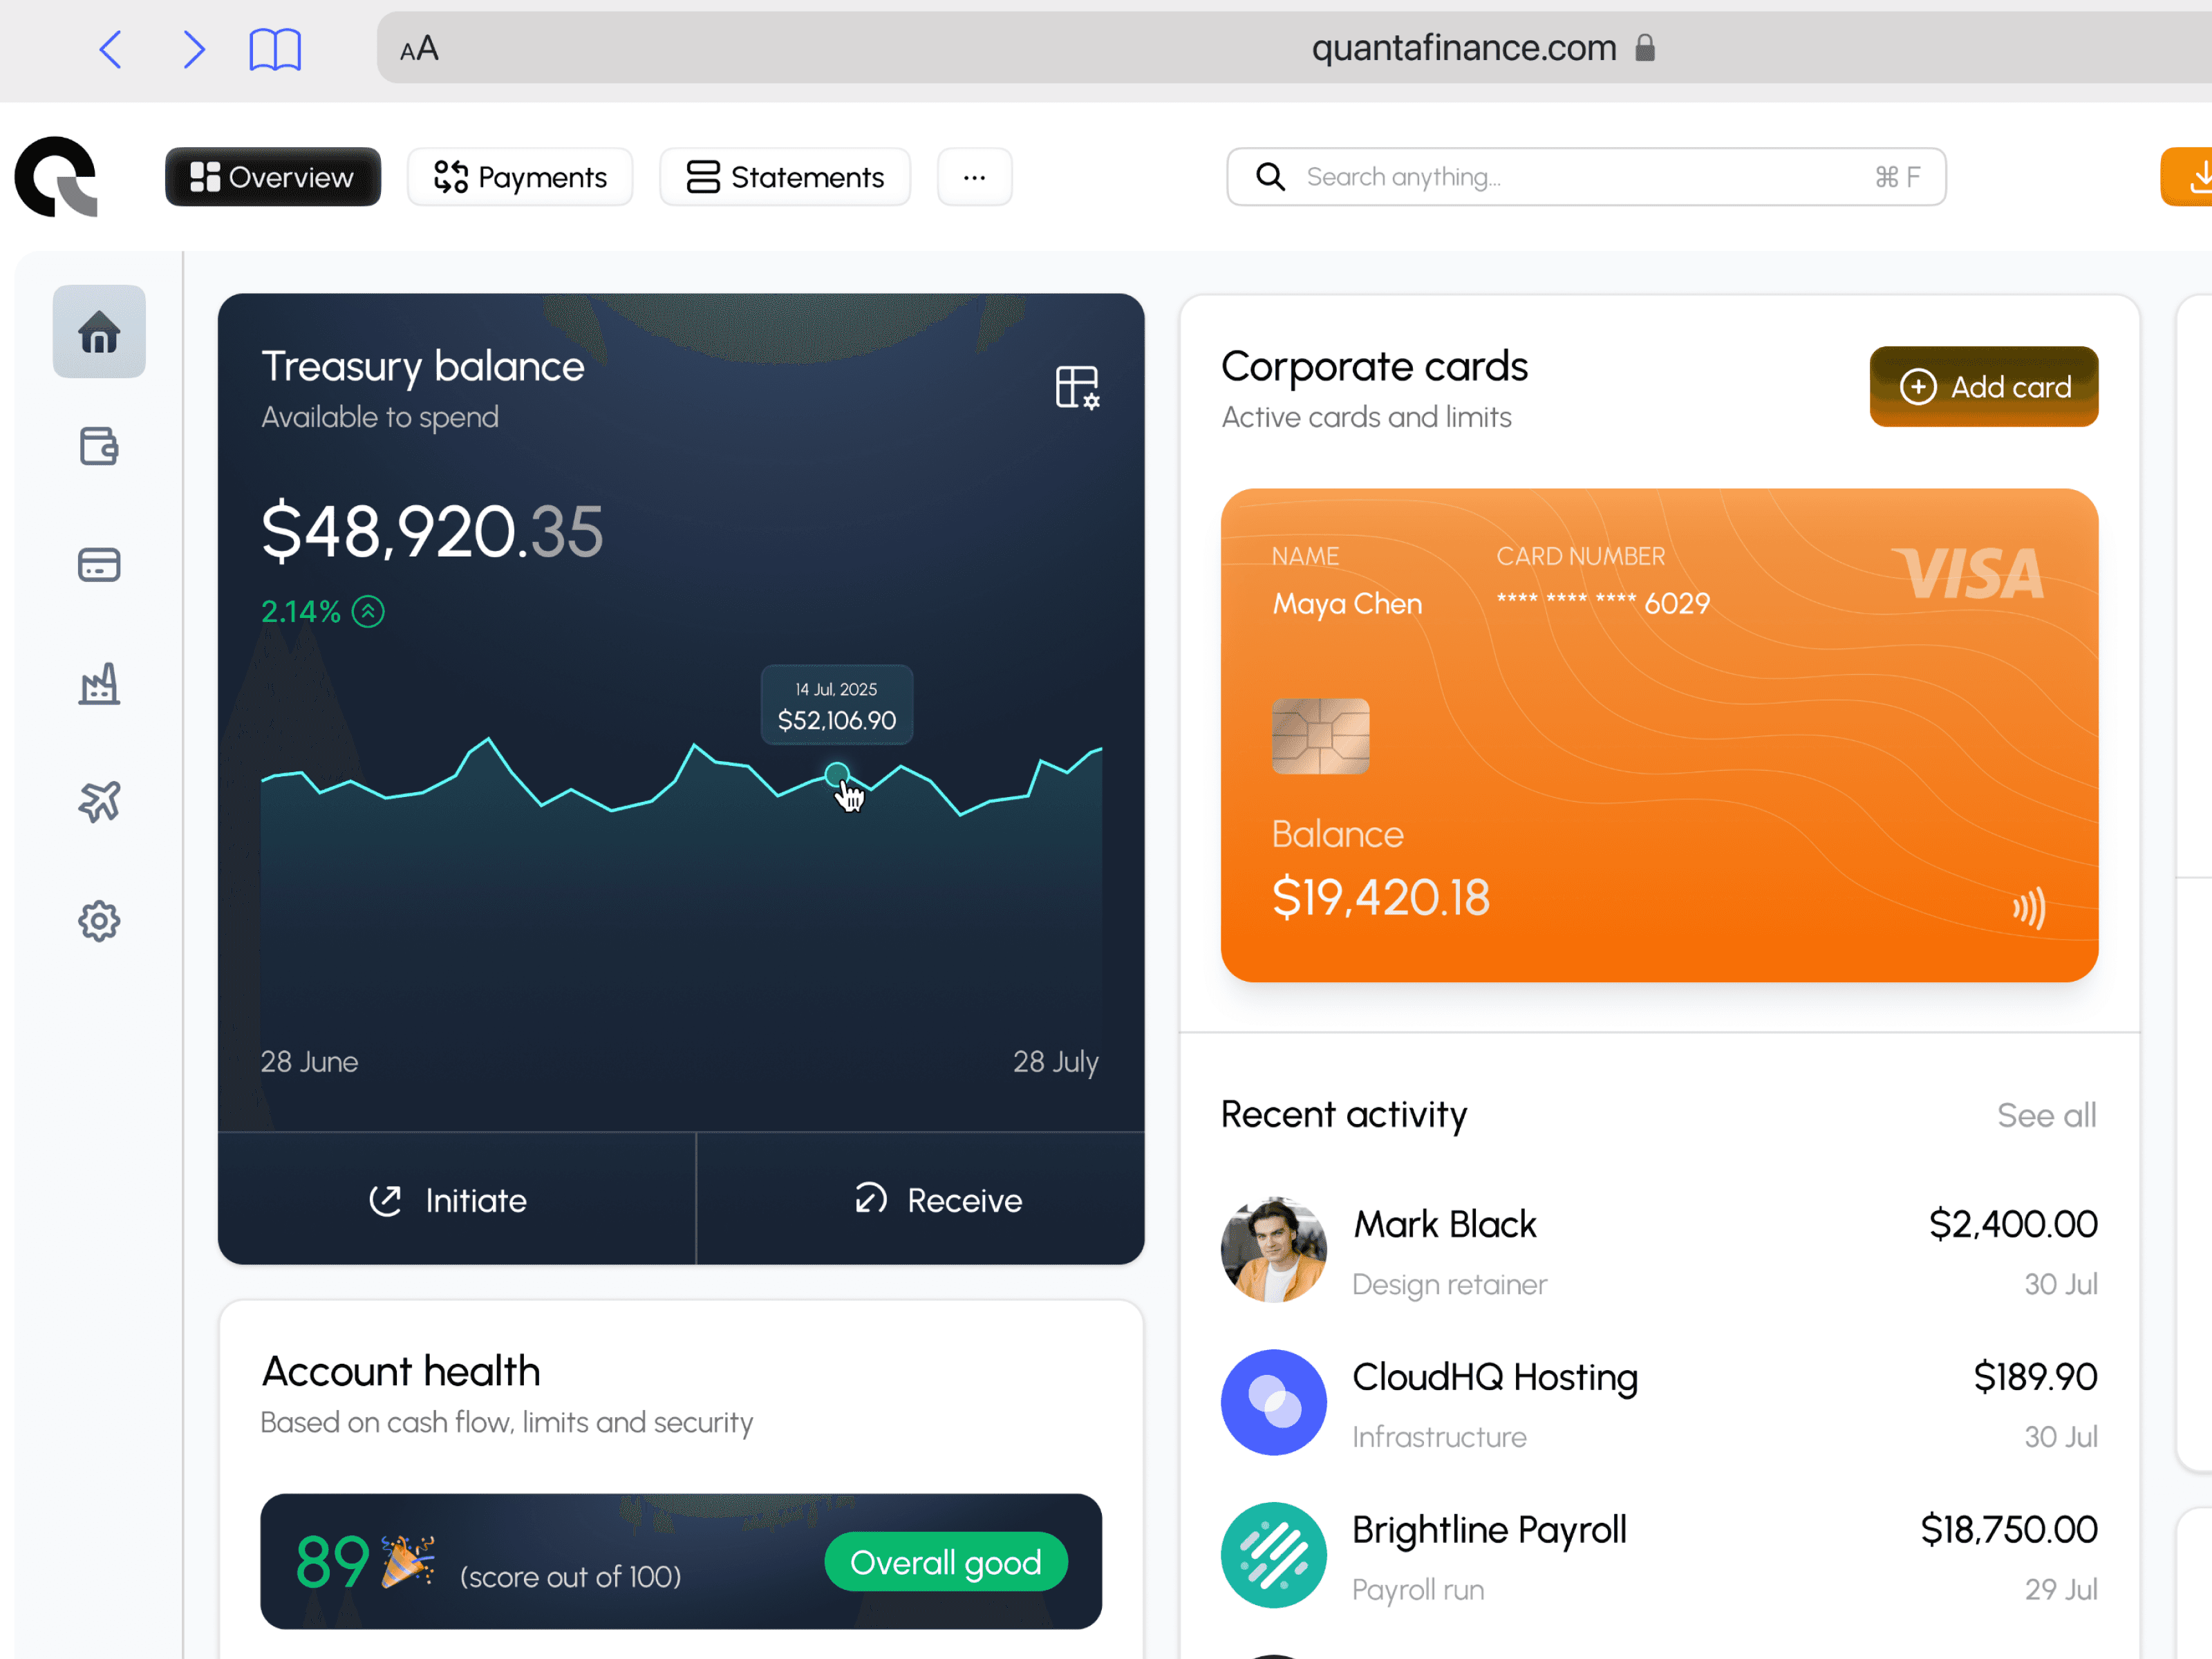Open the settings gear in sidebar
This screenshot has height=1659, width=2212.
99,920
